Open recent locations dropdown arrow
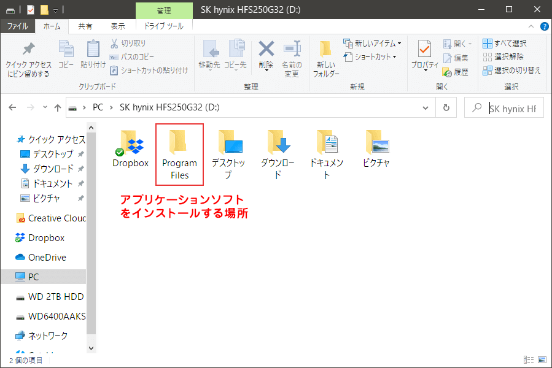552x368 pixels. click(45, 107)
